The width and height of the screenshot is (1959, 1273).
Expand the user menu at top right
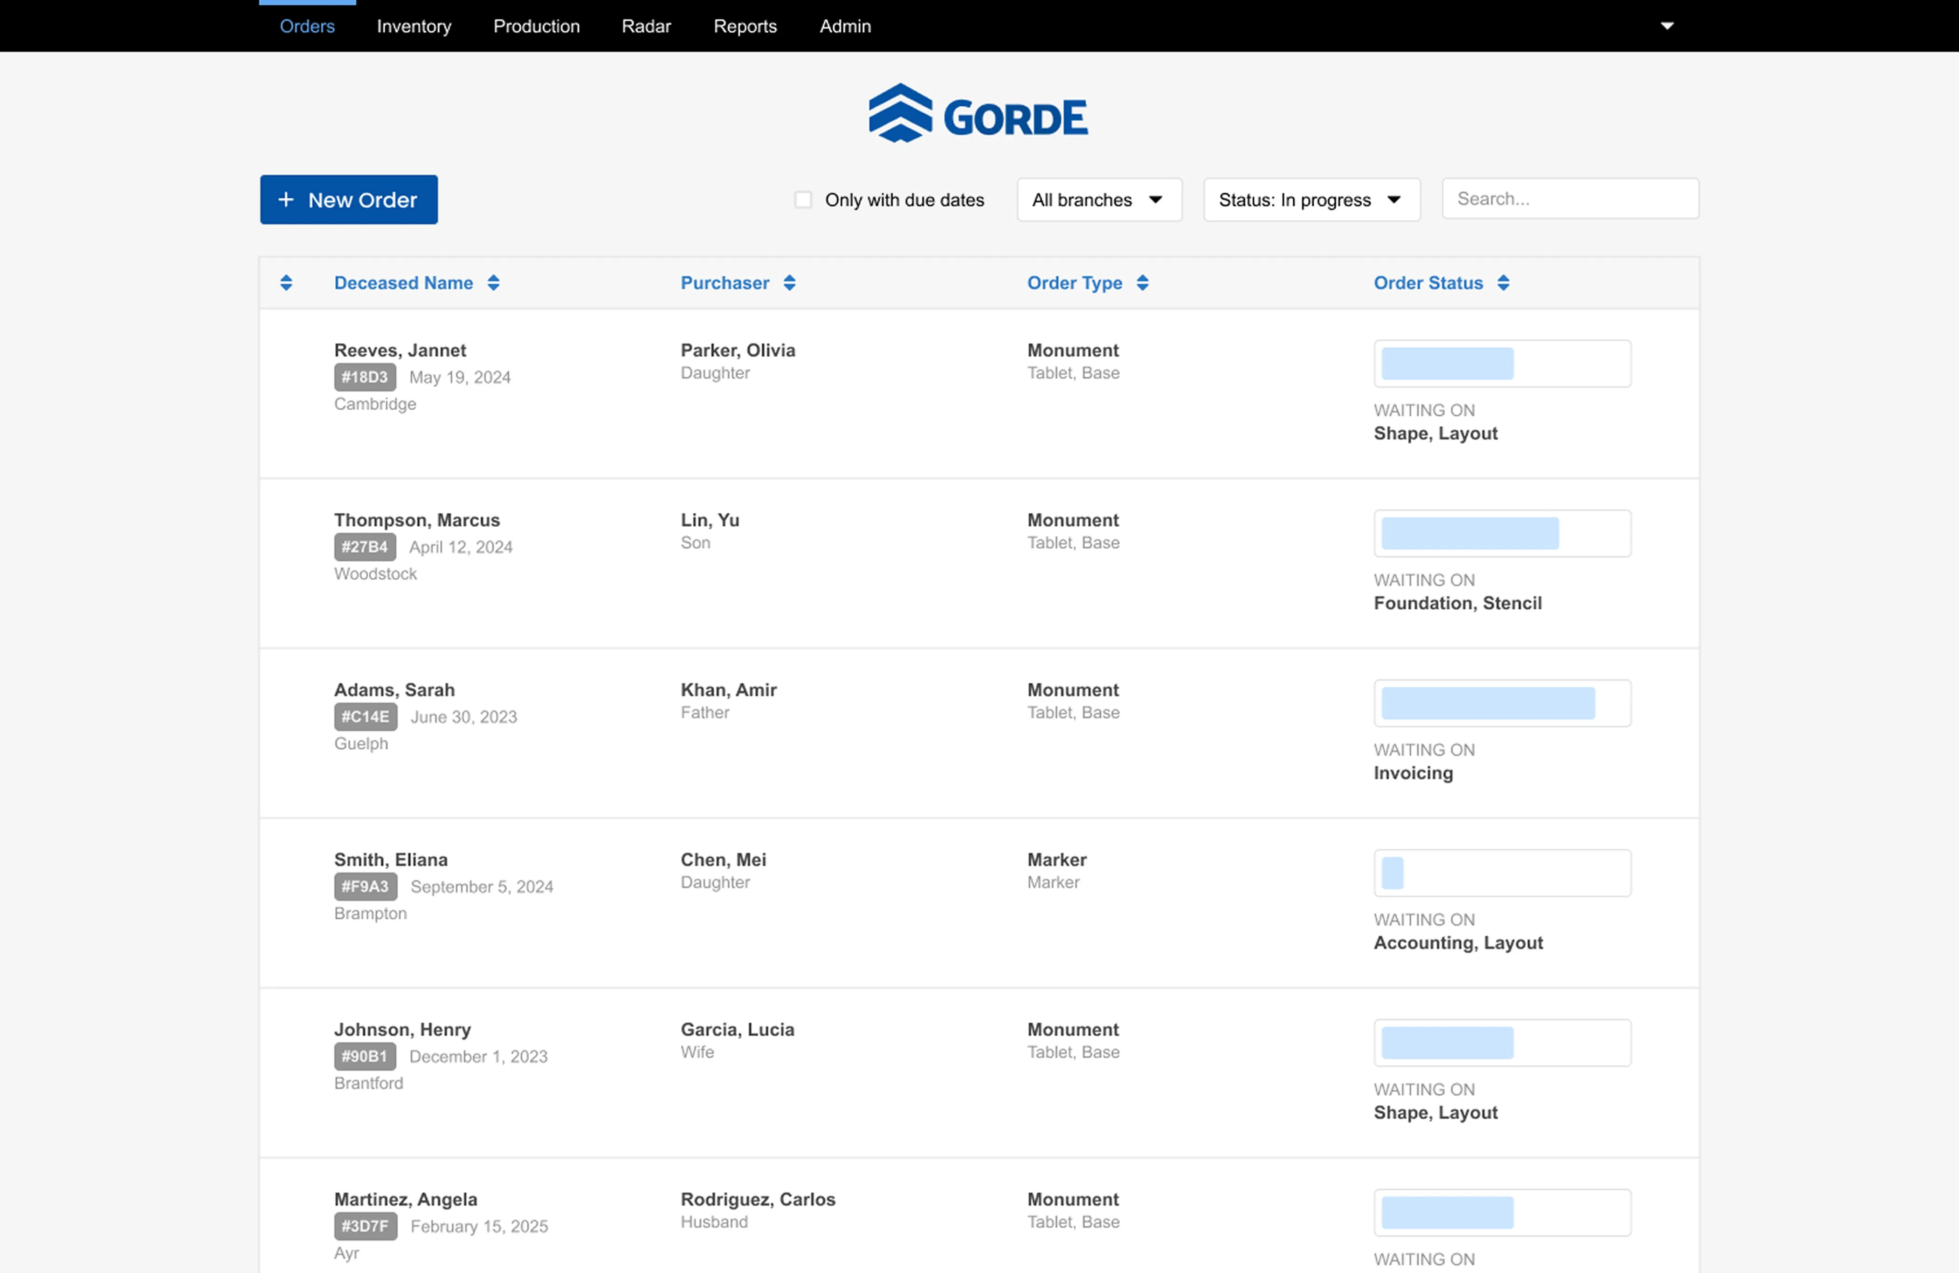1667,26
